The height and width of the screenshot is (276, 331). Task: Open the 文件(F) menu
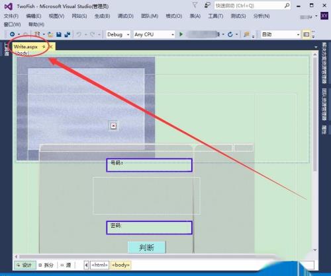point(11,16)
